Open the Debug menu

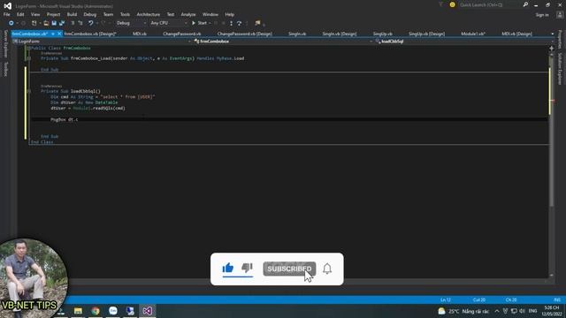(x=90, y=14)
